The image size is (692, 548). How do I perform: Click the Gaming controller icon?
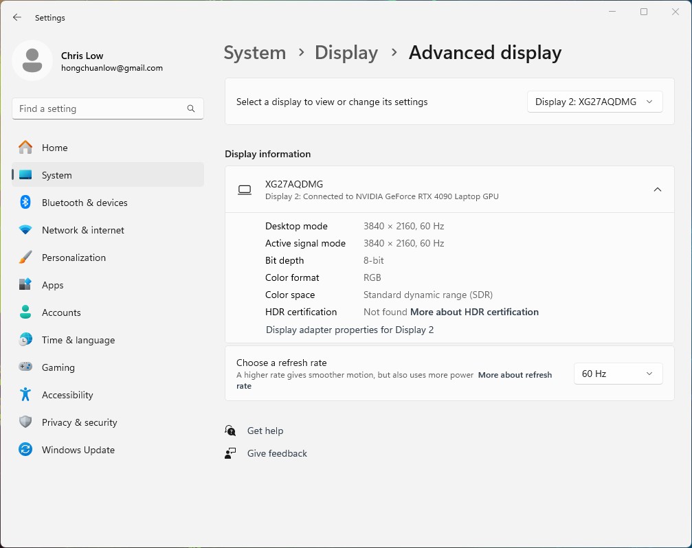point(25,367)
